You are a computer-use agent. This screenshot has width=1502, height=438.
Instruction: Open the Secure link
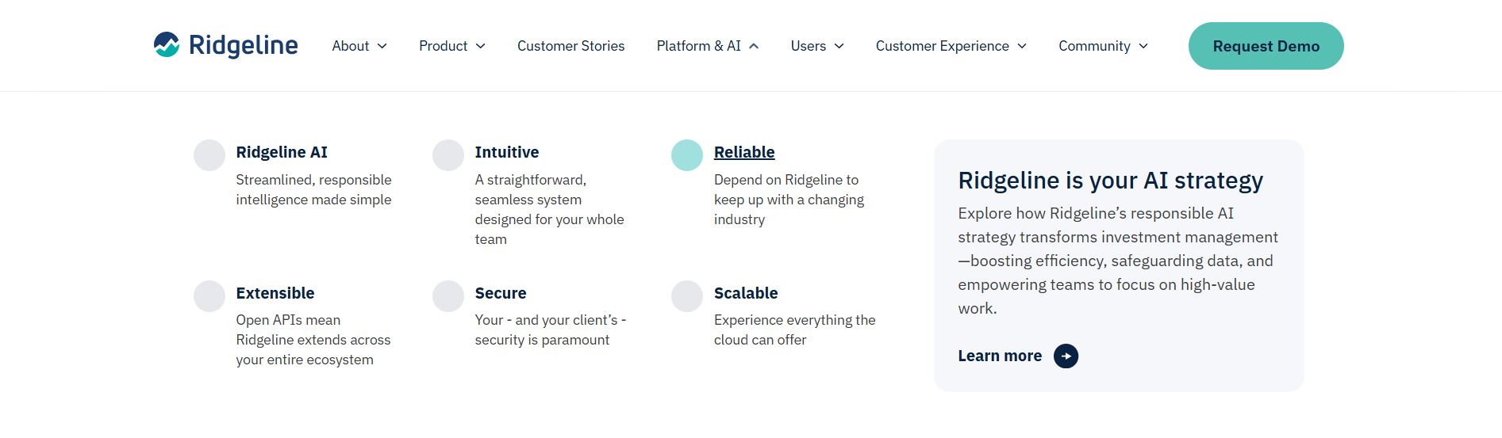[501, 293]
